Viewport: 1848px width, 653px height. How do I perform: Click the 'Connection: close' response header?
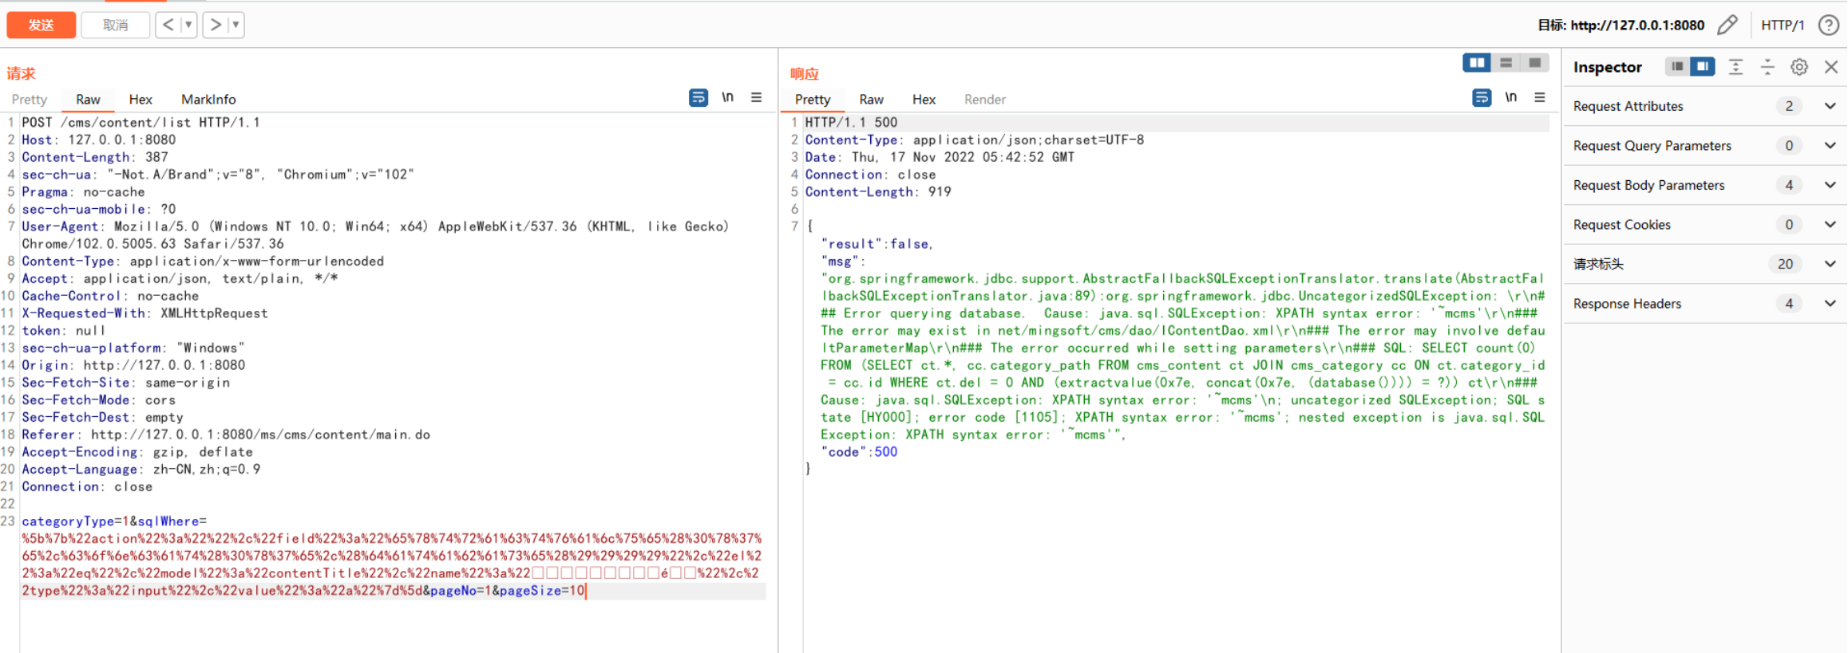pyautogui.click(x=870, y=175)
